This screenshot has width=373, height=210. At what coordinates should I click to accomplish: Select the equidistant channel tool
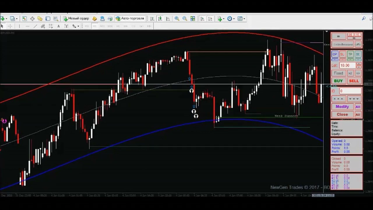43,26
